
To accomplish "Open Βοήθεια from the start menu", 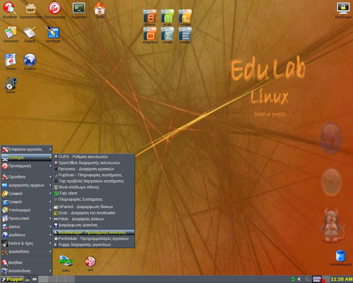I will pyautogui.click(x=26, y=263).
